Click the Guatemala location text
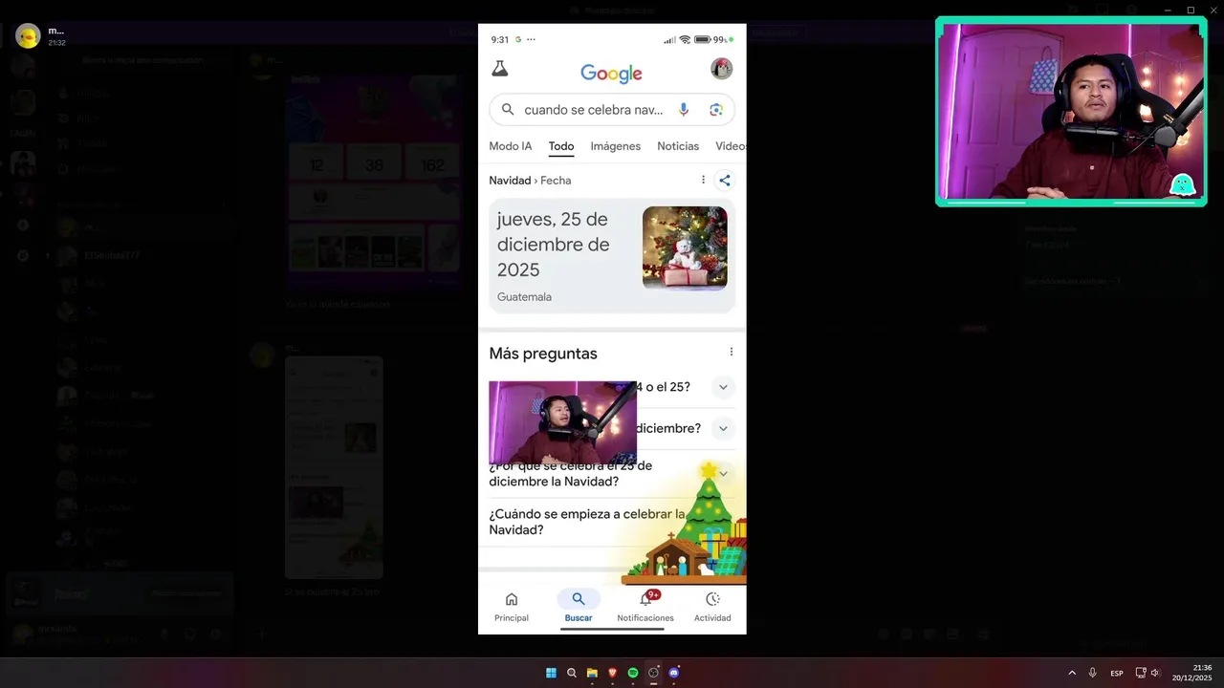 [524, 297]
